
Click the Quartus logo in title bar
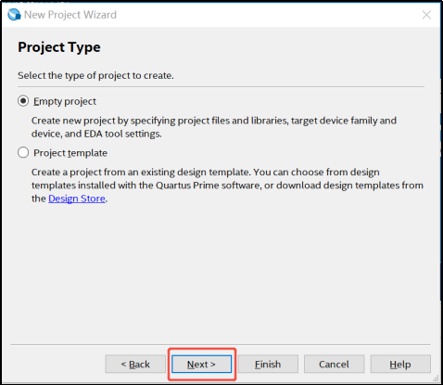click(x=14, y=15)
